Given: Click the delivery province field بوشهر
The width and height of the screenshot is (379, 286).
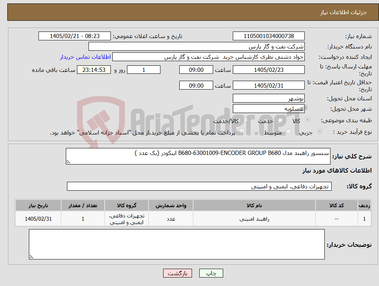Looking at the screenshot, I should [269, 98].
